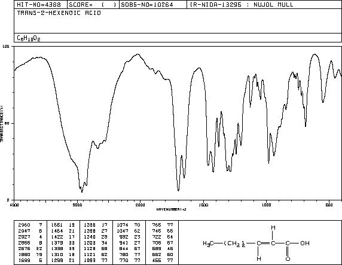Click the 50 transmittance axis label

pos(7,123)
